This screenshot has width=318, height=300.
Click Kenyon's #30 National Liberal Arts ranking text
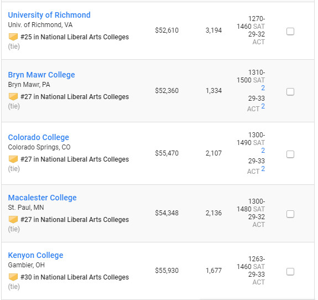click(75, 277)
